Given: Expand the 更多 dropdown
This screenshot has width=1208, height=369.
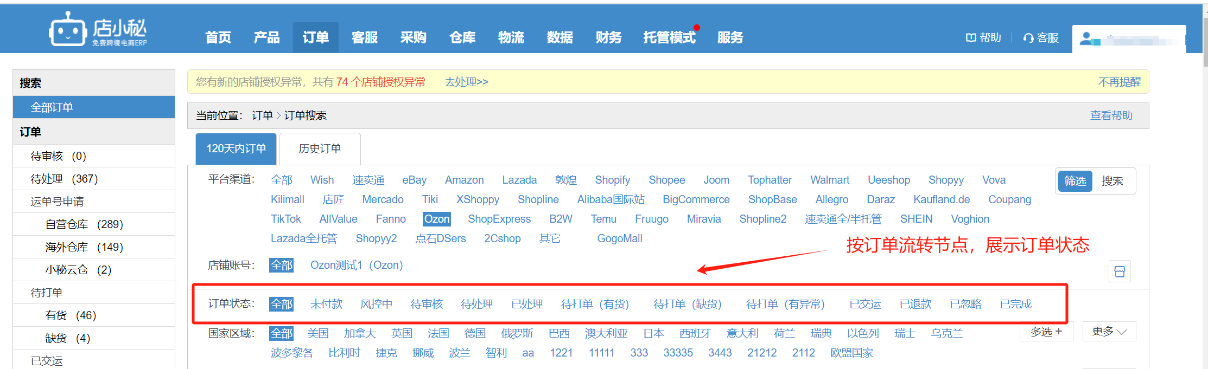Looking at the screenshot, I should click(x=1109, y=331).
